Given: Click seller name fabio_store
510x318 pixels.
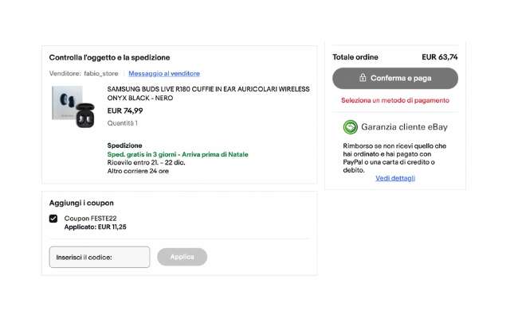Looking at the screenshot, I should tap(101, 74).
